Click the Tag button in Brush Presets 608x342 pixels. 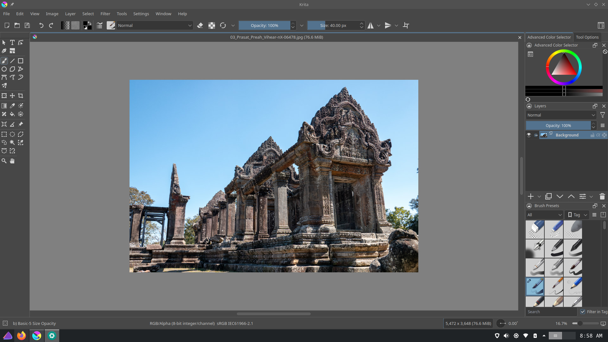pyautogui.click(x=577, y=215)
